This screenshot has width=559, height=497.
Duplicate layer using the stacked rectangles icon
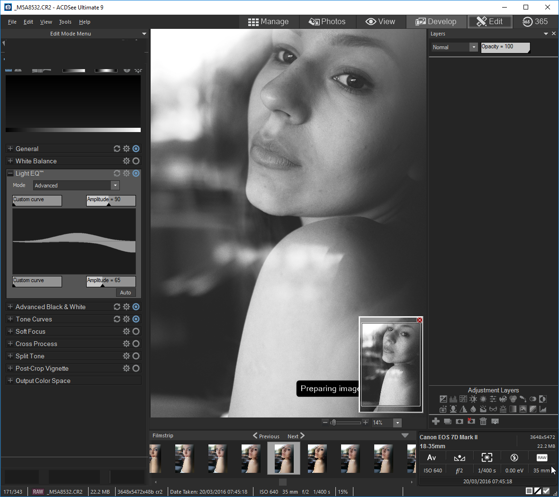click(x=448, y=421)
